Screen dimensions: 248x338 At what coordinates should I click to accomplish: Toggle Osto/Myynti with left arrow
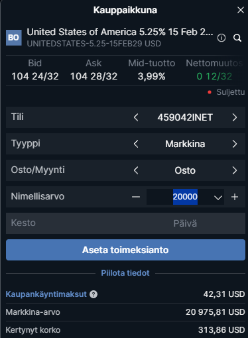(136, 170)
